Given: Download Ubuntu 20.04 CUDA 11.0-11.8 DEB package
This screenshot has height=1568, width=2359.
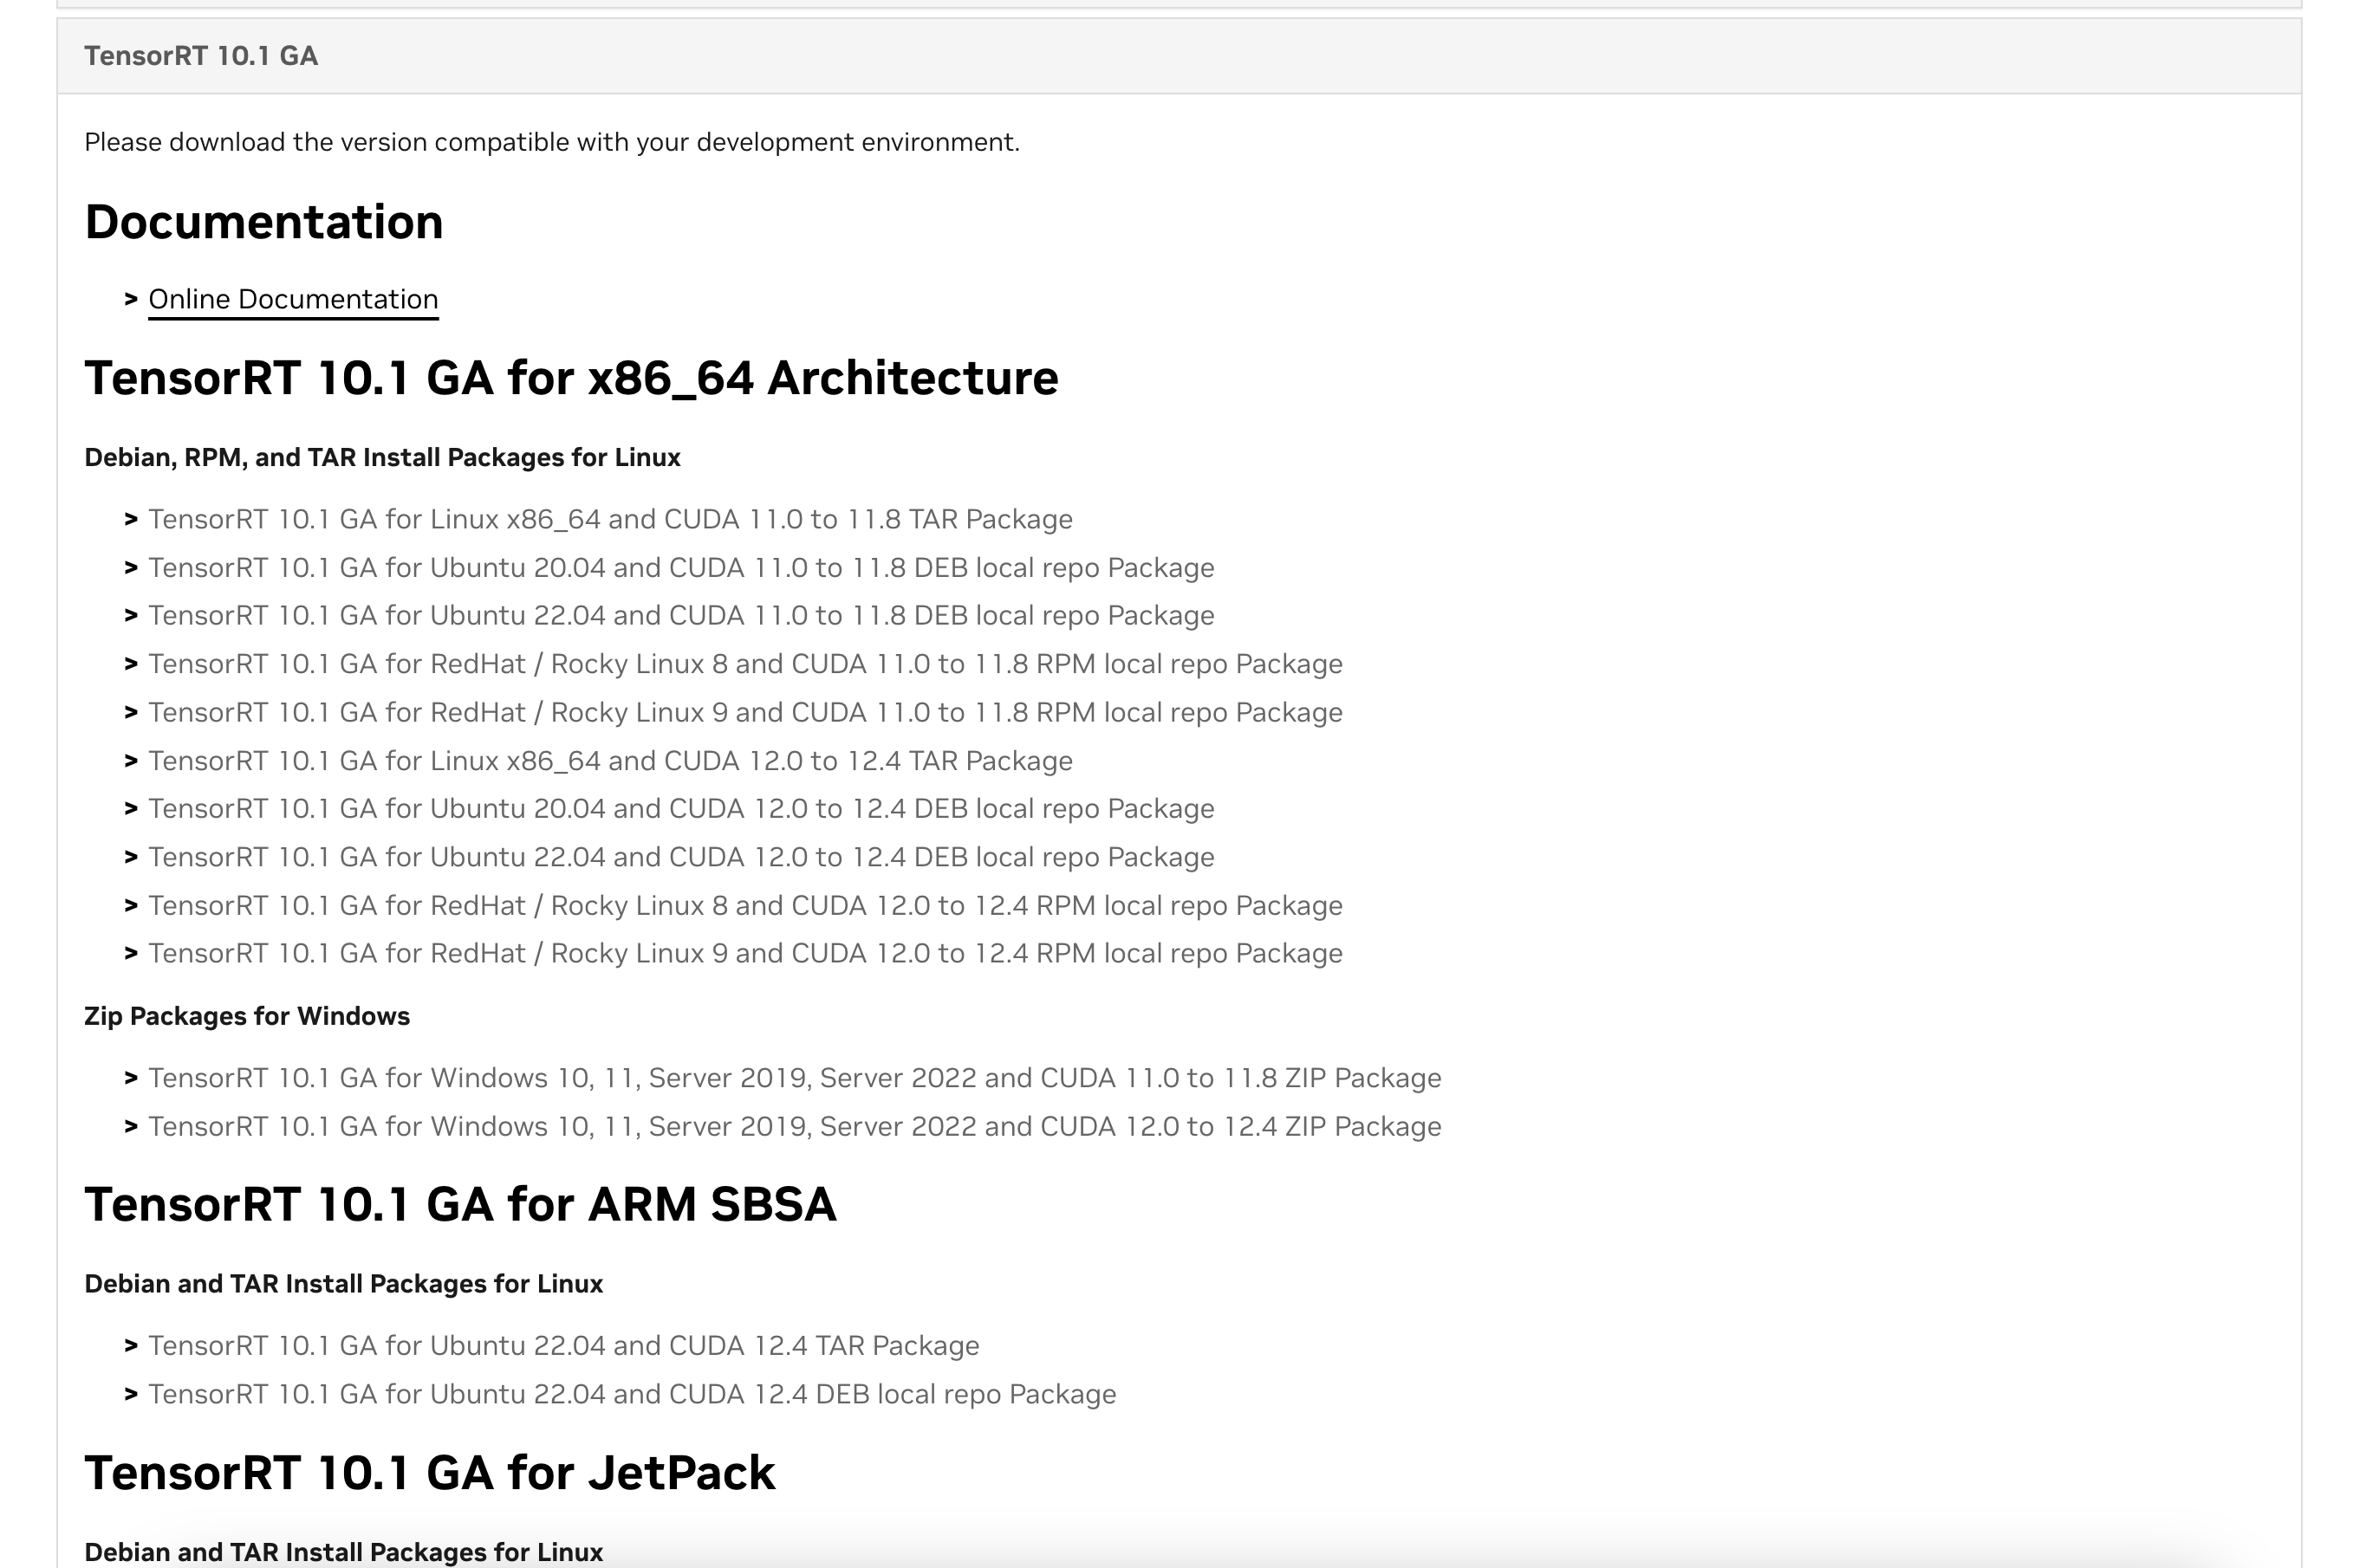Looking at the screenshot, I should pos(680,567).
